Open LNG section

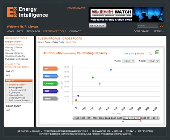click(x=8, y=110)
